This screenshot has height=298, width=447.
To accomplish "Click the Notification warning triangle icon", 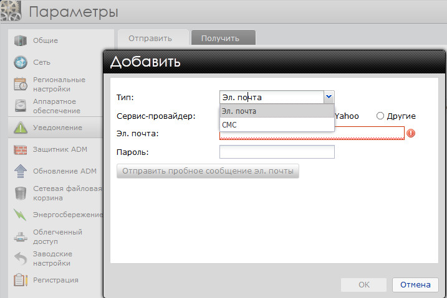I will coord(21,128).
